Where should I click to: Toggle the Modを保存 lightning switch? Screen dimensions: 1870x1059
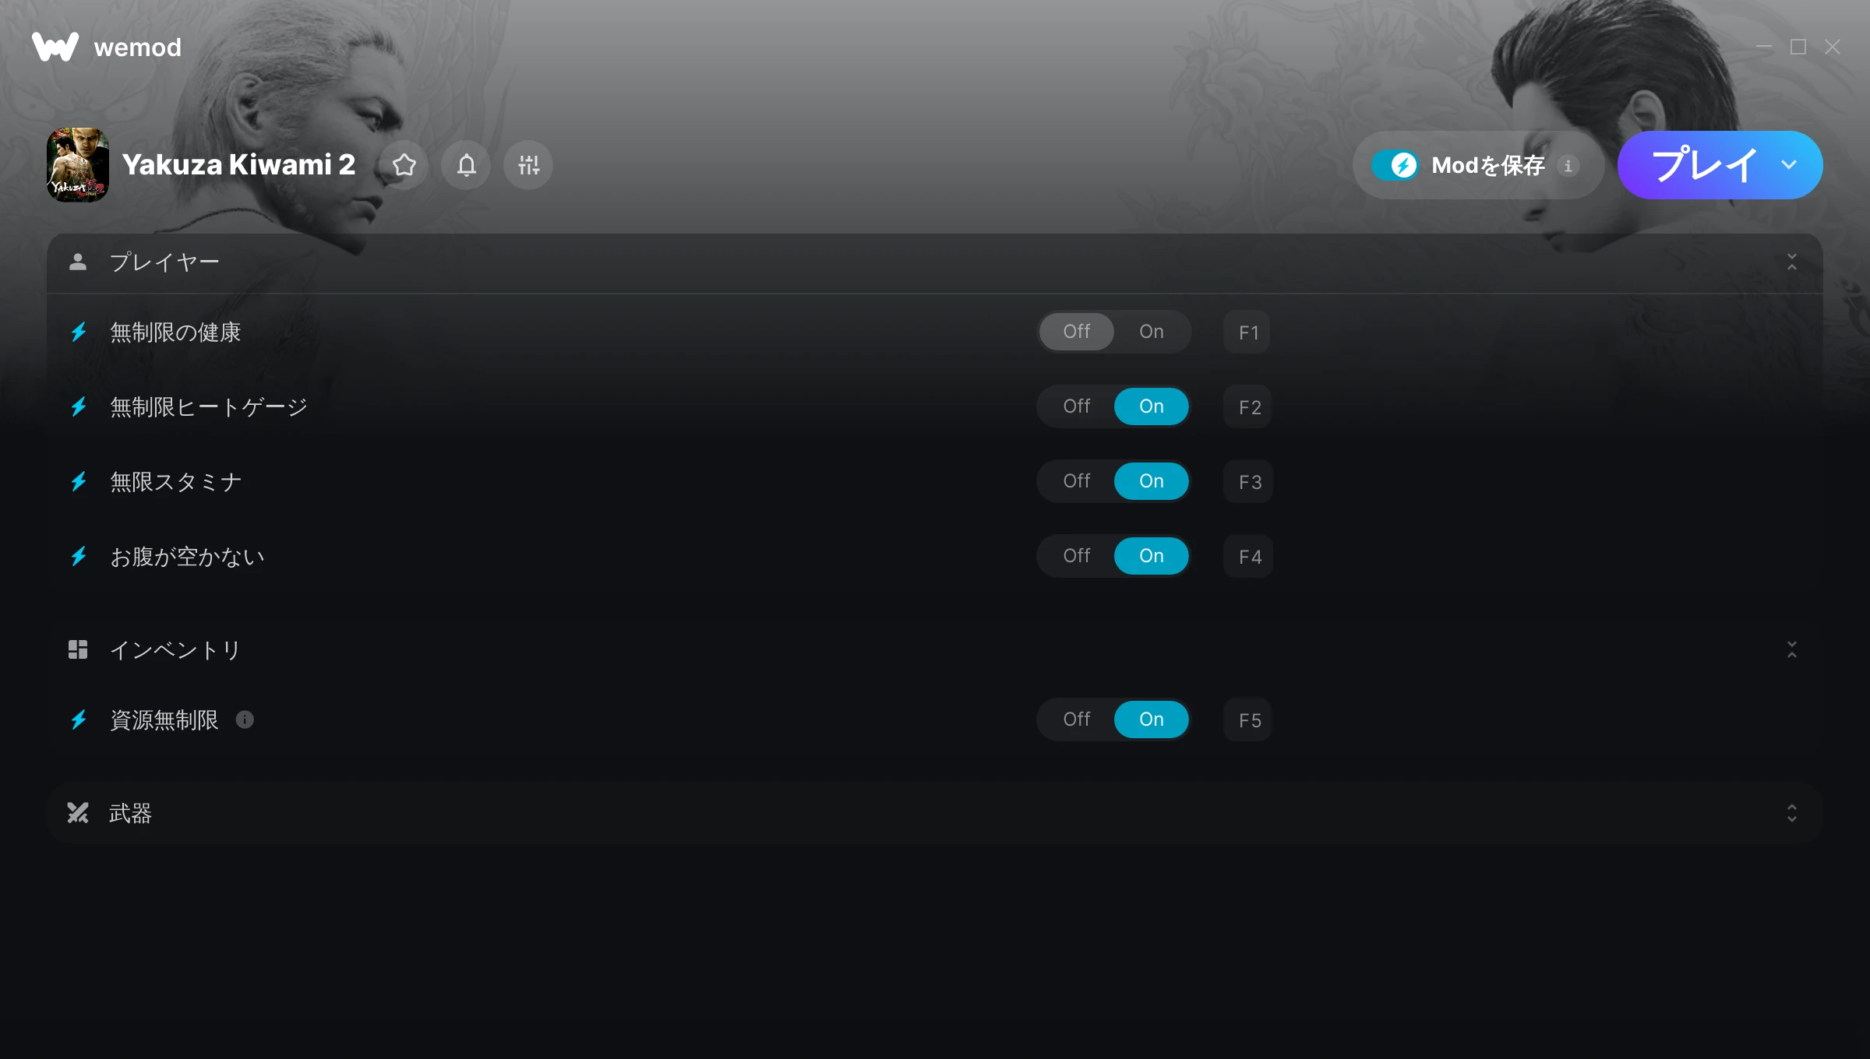point(1395,165)
